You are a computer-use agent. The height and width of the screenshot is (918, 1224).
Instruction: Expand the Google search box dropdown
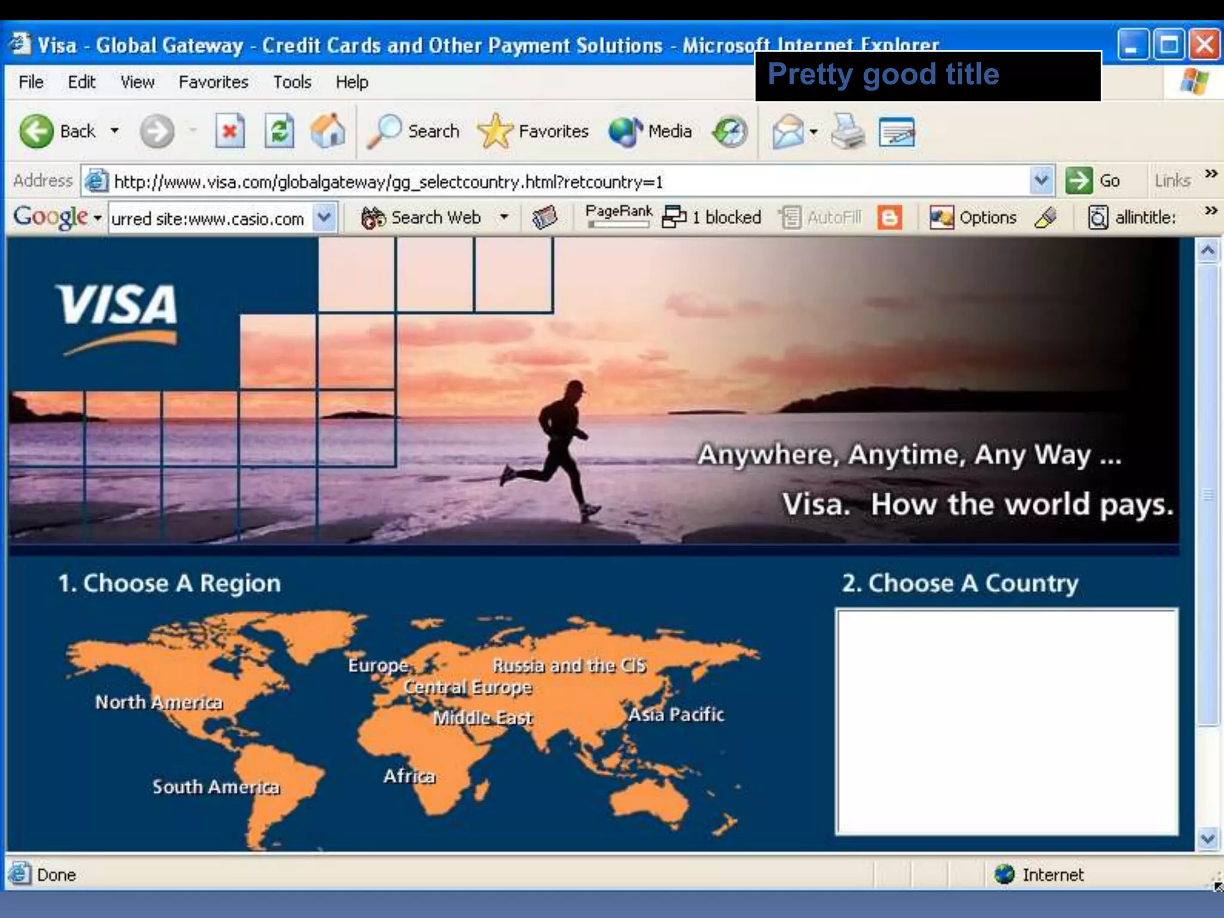point(324,217)
